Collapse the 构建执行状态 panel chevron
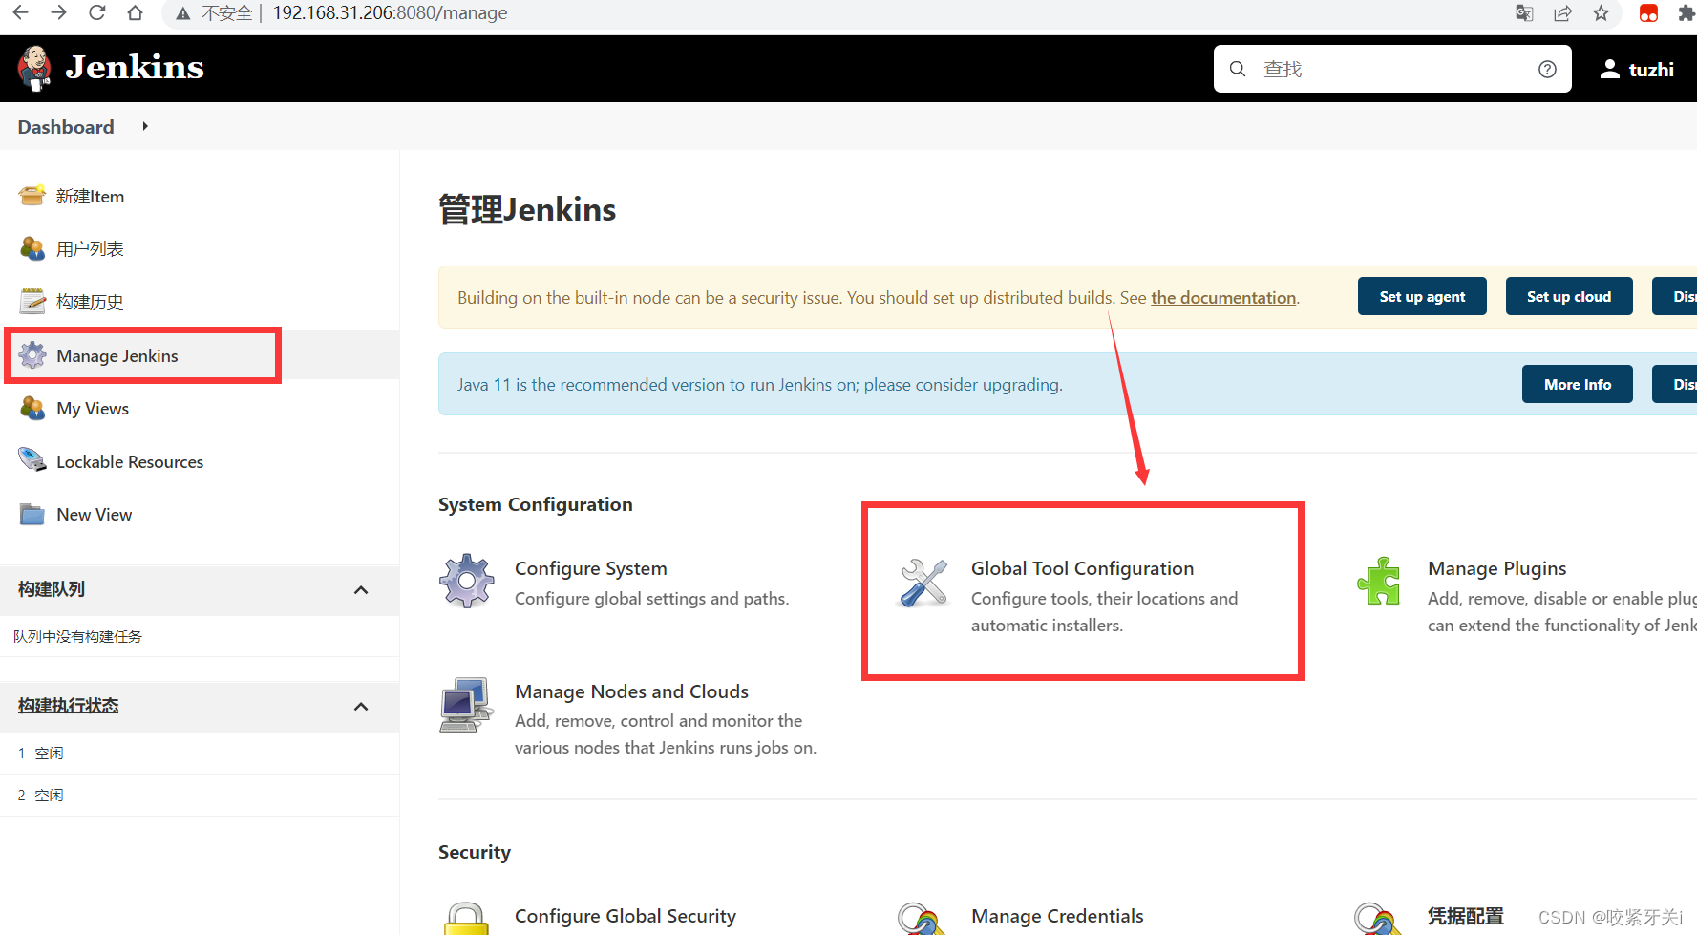The height and width of the screenshot is (935, 1697). pos(361,706)
